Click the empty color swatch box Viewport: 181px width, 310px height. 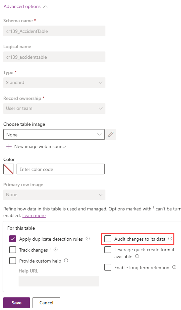(x=9, y=169)
